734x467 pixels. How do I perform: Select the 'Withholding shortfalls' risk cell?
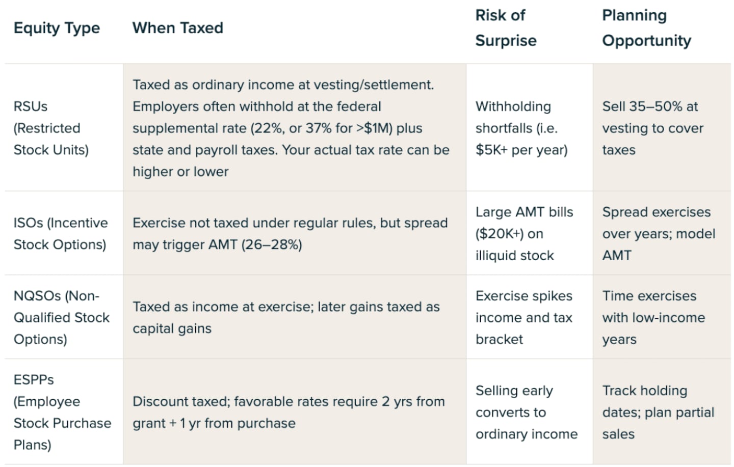click(521, 128)
